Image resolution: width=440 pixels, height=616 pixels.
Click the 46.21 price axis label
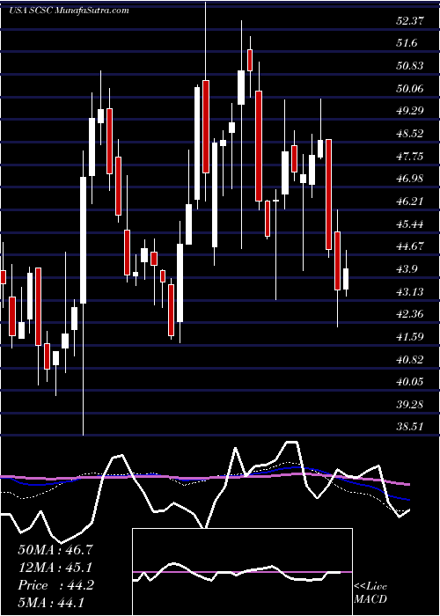tap(410, 202)
